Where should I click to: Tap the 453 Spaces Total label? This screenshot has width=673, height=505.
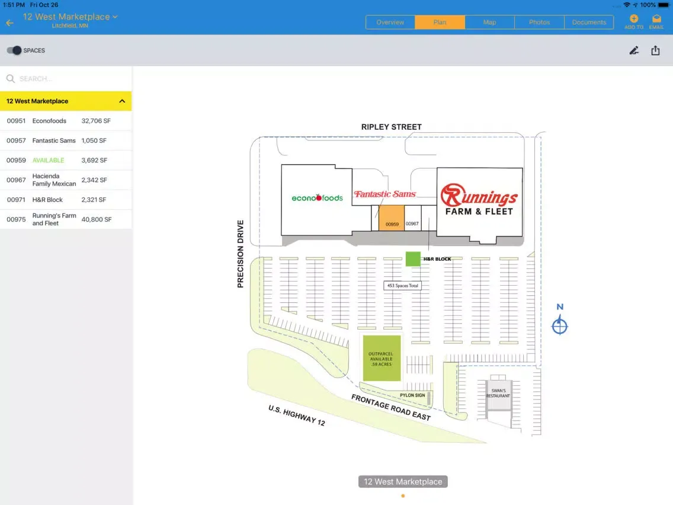point(403,286)
